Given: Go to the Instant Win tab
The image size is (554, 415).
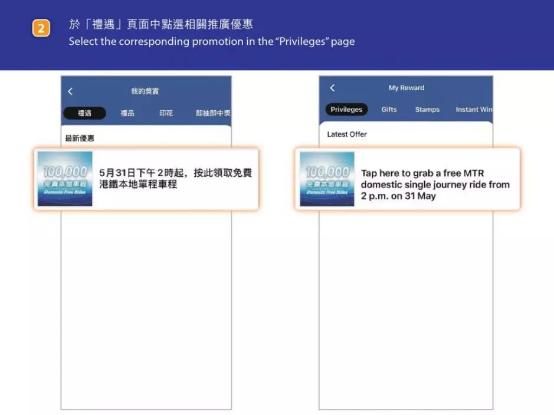Looking at the screenshot, I should 474,110.
